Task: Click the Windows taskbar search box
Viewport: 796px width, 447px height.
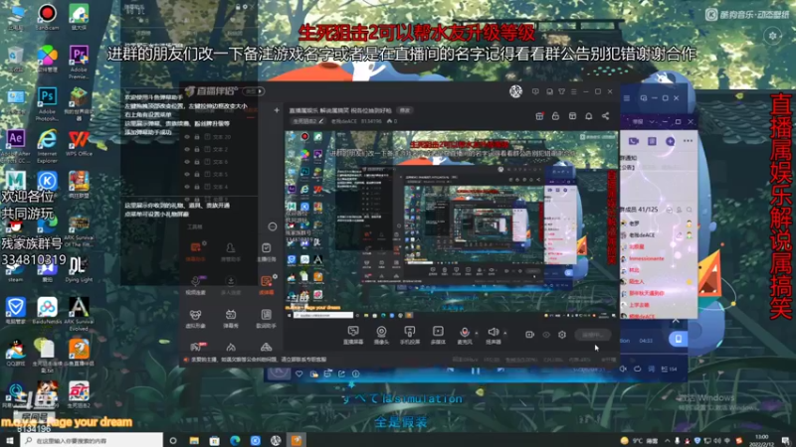Action: [x=92, y=441]
